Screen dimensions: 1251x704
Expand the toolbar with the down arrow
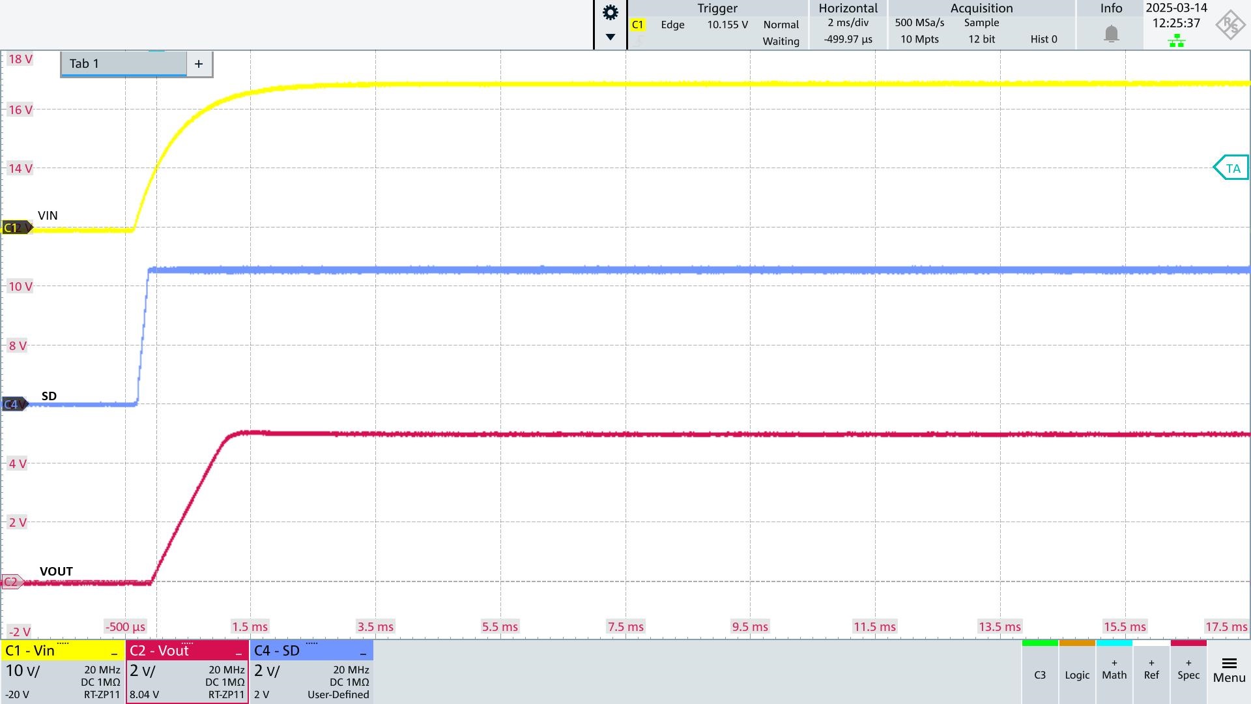point(609,38)
